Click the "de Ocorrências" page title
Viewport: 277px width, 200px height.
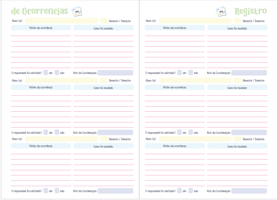39,11
